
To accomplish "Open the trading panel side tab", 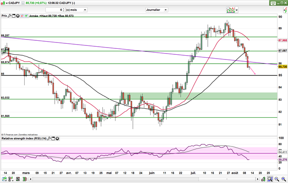I will point(285,10).
